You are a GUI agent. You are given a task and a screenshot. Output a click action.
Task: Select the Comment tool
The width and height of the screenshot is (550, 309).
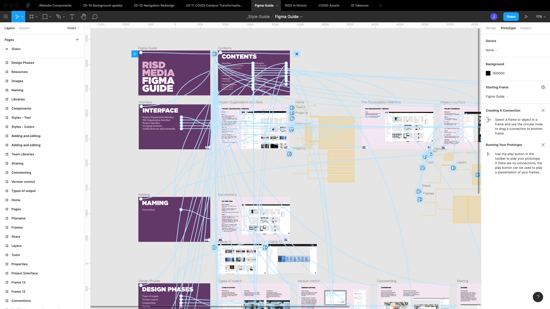click(95, 17)
